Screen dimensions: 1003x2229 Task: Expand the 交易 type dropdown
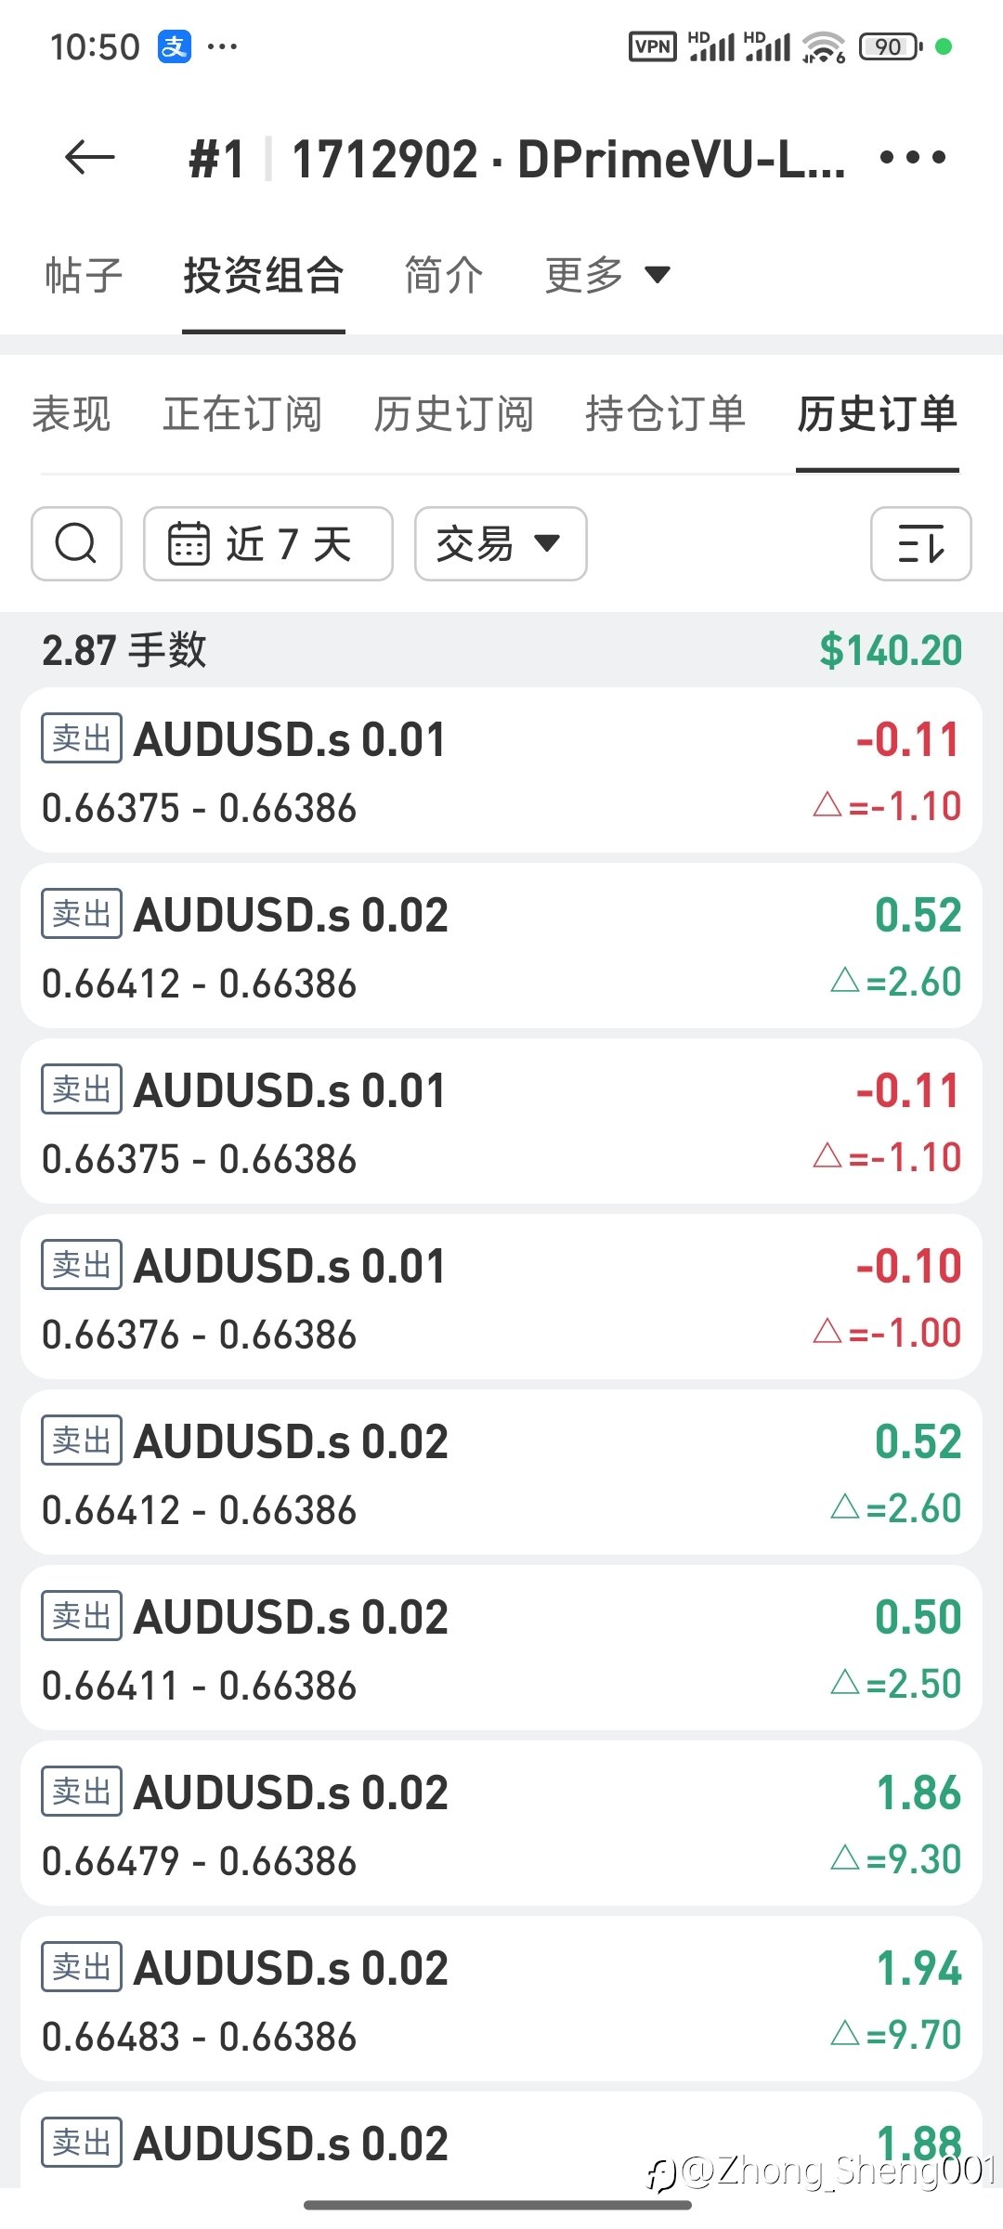click(500, 543)
